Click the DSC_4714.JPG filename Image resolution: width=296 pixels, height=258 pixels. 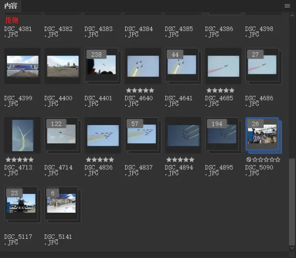coord(58,170)
